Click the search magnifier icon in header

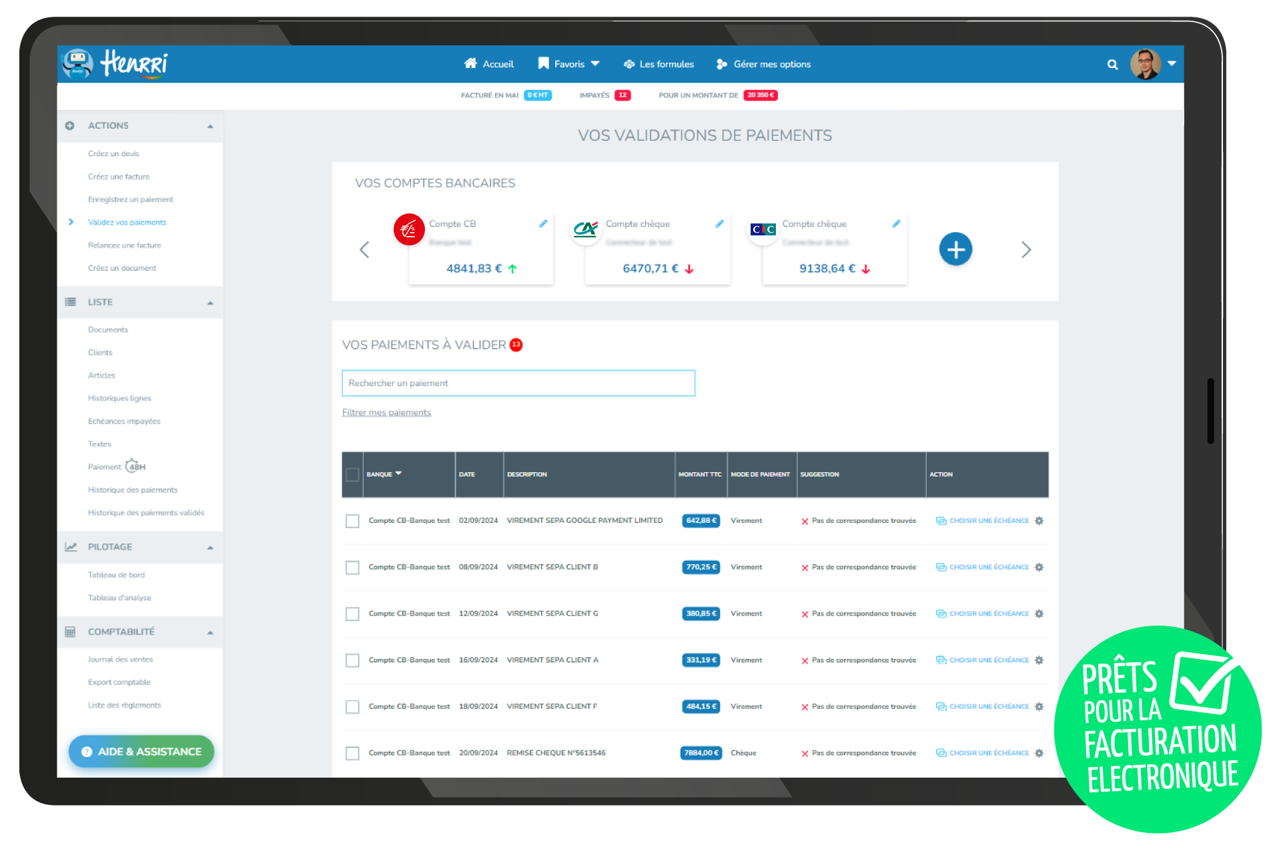coord(1112,65)
